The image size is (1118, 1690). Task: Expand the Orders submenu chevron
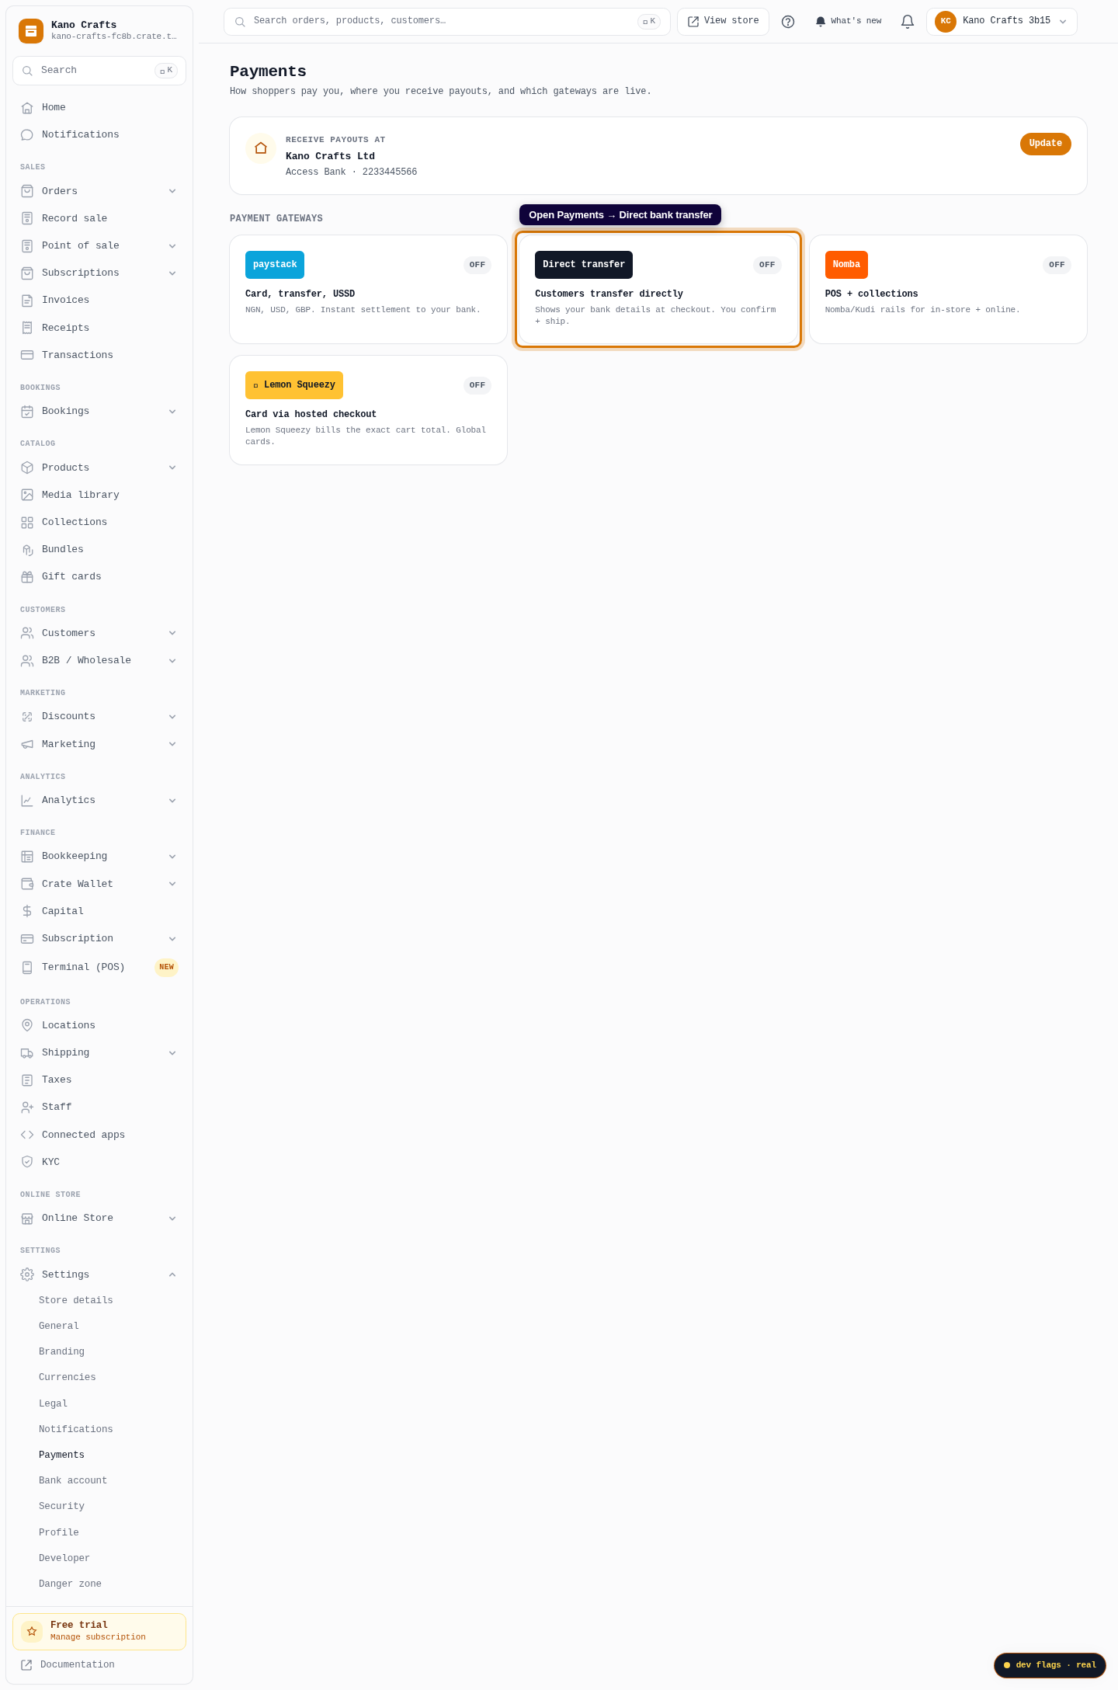(x=172, y=191)
